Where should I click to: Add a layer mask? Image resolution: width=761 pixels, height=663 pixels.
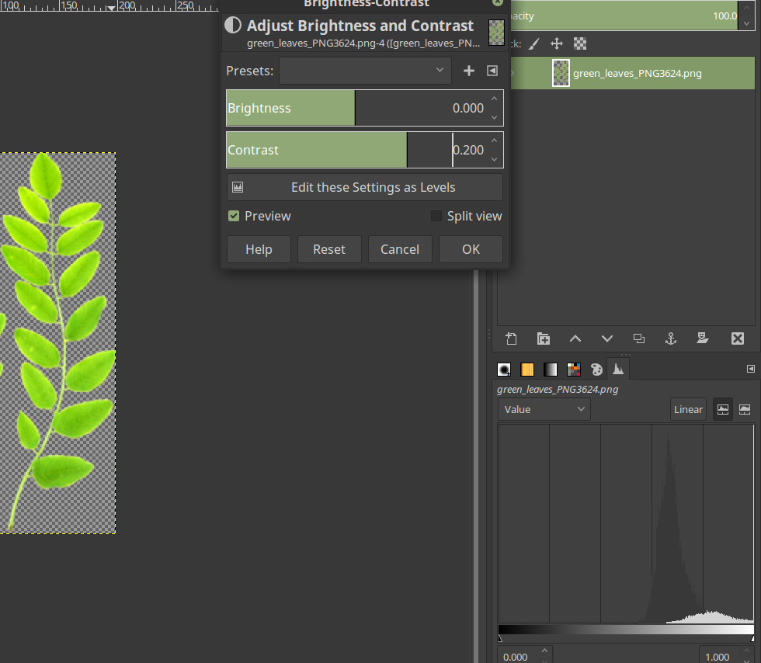point(703,338)
